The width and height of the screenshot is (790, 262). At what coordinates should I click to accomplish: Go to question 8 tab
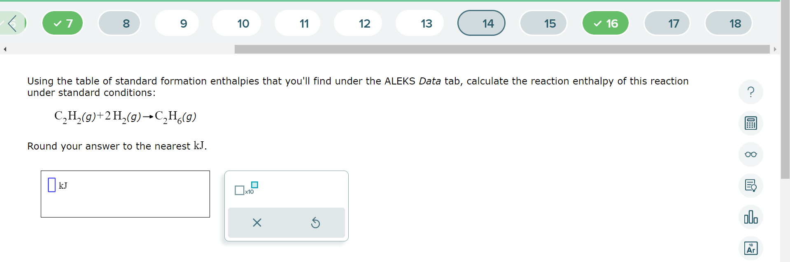pos(119,23)
